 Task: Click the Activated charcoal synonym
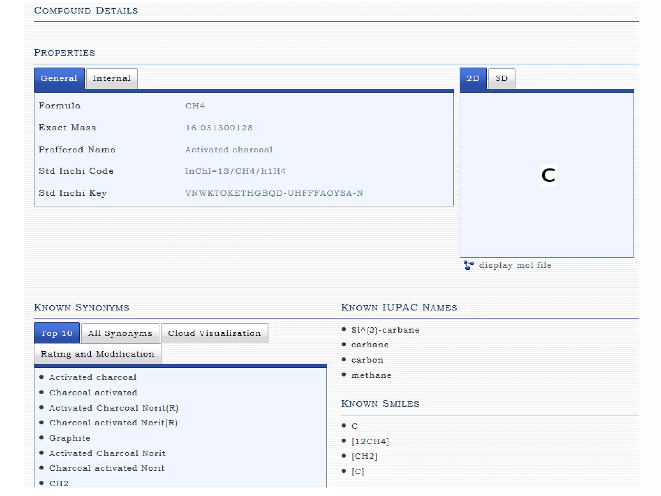click(93, 377)
